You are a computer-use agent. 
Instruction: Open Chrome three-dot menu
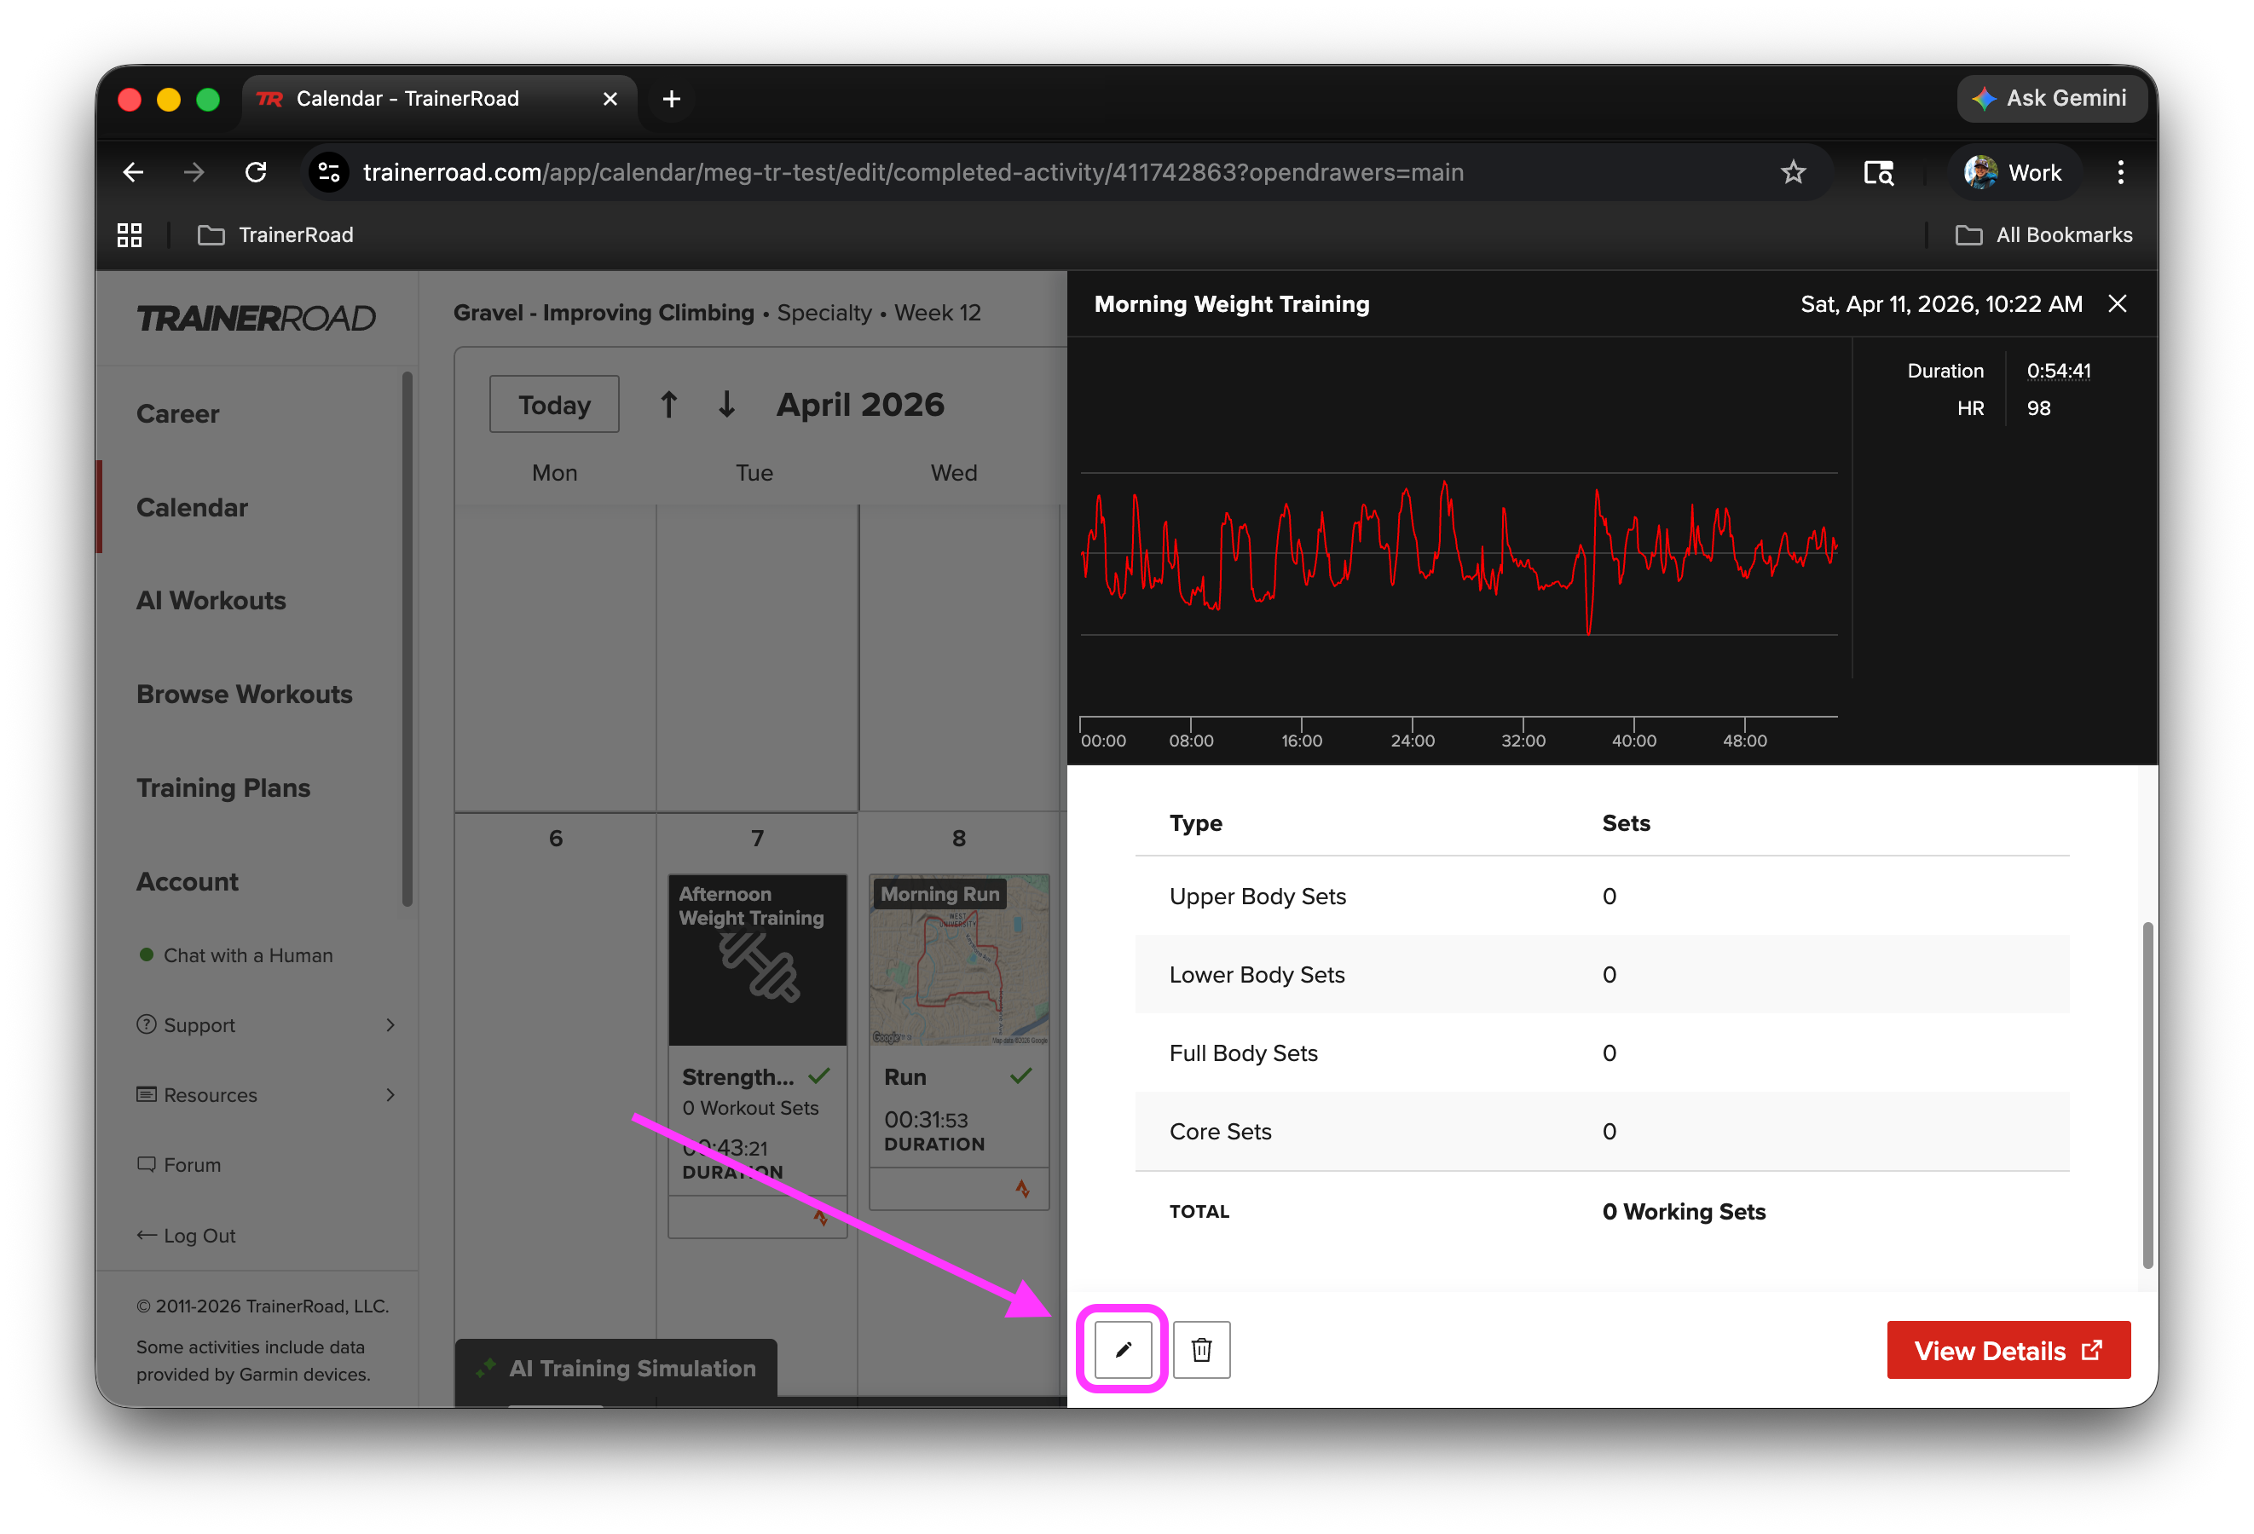coord(2121,173)
